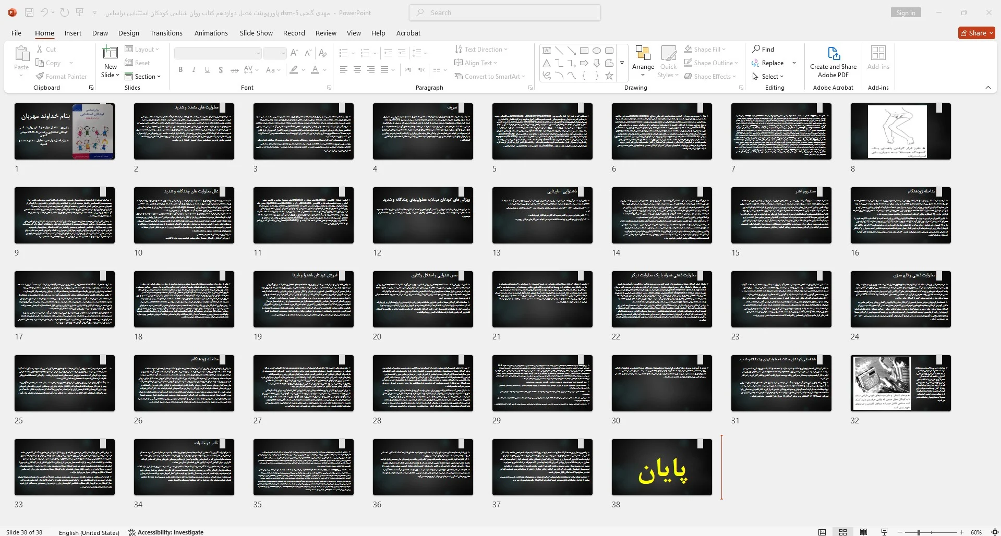This screenshot has height=536, width=1001.
Task: Select slide 8 thumbnail with leg drawing
Action: 901,131
